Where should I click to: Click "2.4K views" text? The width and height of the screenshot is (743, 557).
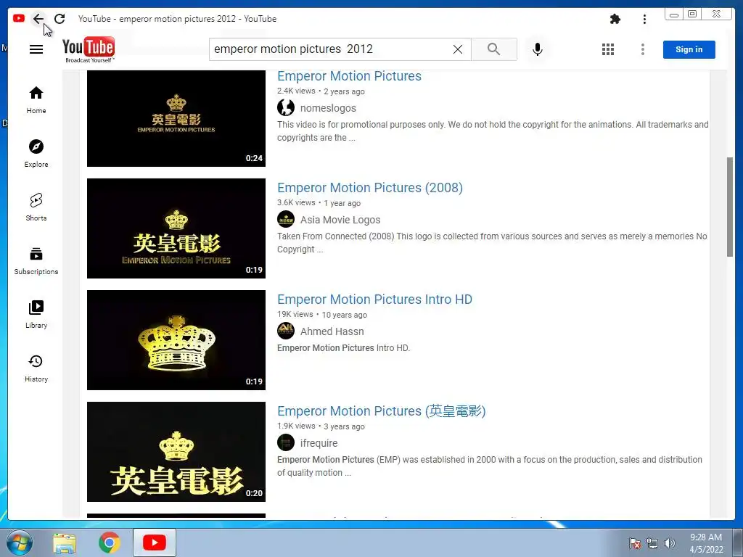(x=296, y=91)
